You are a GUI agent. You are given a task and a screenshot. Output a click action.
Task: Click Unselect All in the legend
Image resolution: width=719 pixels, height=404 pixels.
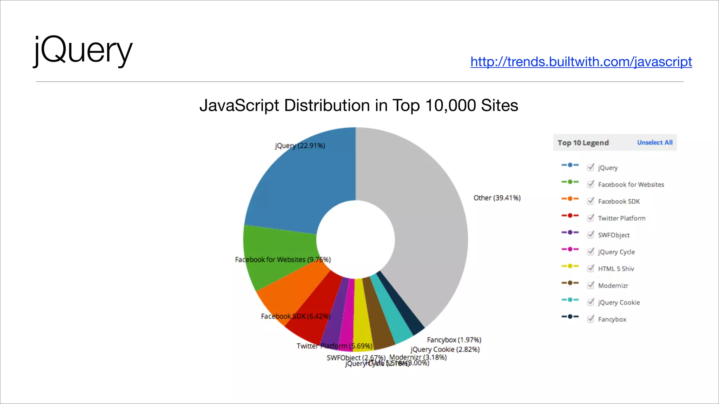tap(654, 142)
